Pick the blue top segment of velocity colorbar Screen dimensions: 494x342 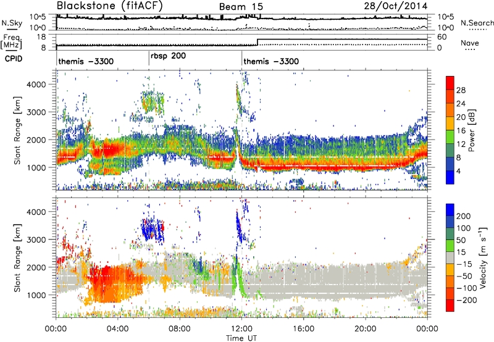(450, 210)
